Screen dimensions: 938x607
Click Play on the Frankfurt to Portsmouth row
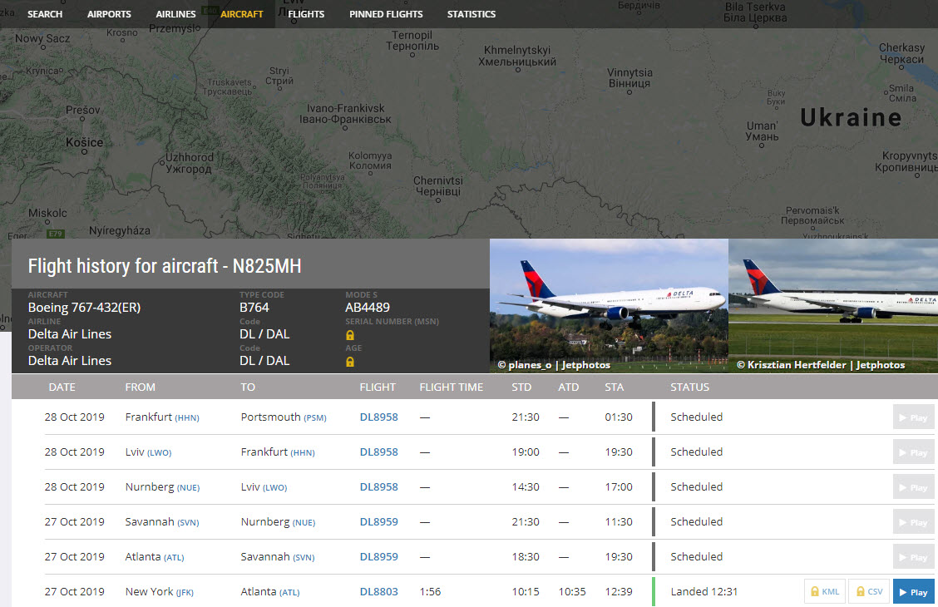pyautogui.click(x=913, y=417)
